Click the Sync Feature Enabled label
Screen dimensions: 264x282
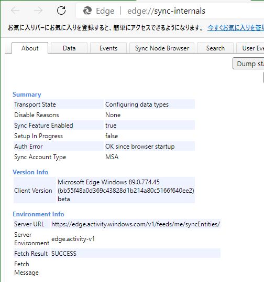pos(43,126)
